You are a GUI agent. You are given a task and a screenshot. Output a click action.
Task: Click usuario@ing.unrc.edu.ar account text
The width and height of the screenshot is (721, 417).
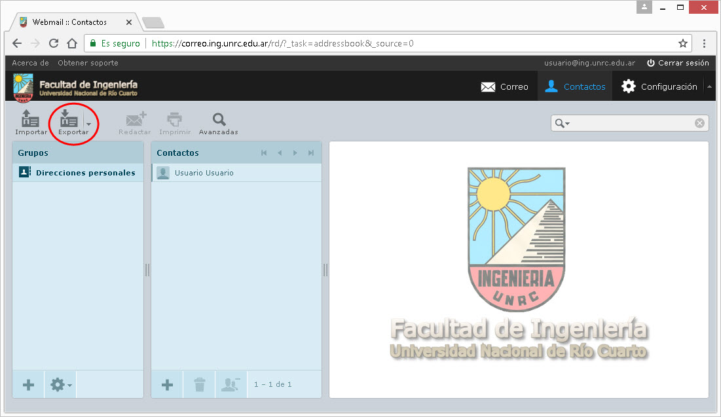589,63
